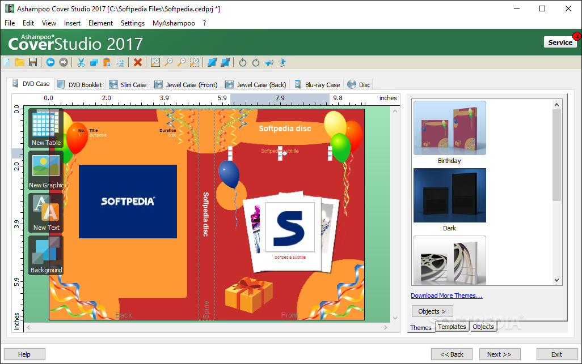Switch to the Slim Case tab
Screen dimensions: 582x364
tap(128, 85)
